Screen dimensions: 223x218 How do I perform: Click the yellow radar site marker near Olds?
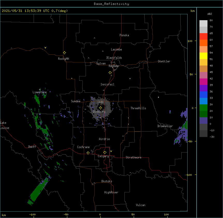100,108
